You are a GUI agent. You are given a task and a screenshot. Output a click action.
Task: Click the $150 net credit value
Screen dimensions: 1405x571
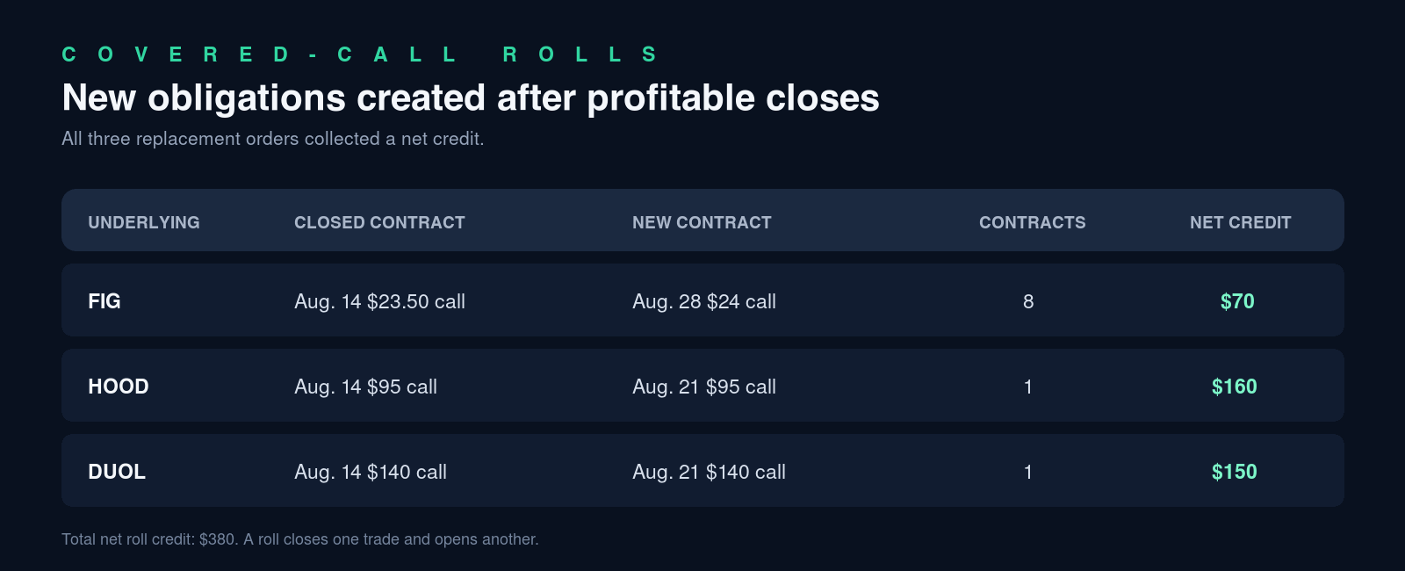point(1235,472)
